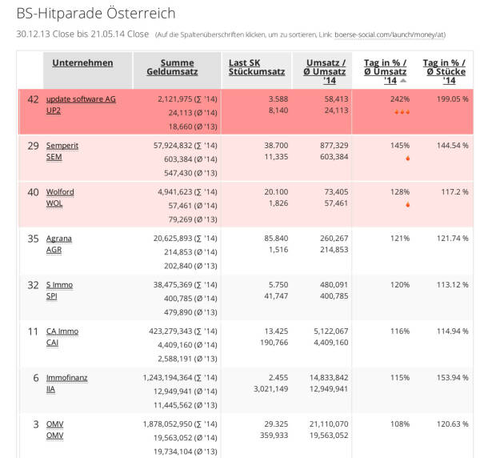This screenshot has height=458, width=480.
Task: Visit the Immofinanz company link
Action: click(66, 378)
